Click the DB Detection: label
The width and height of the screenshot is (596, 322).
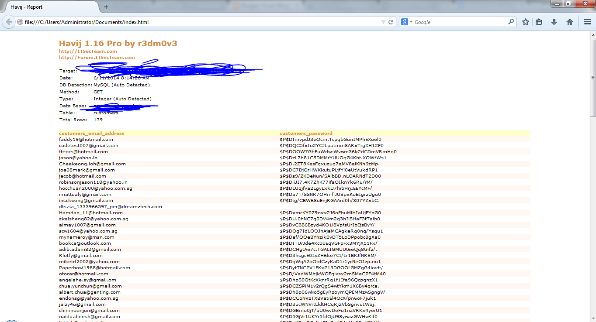pyautogui.click(x=76, y=85)
